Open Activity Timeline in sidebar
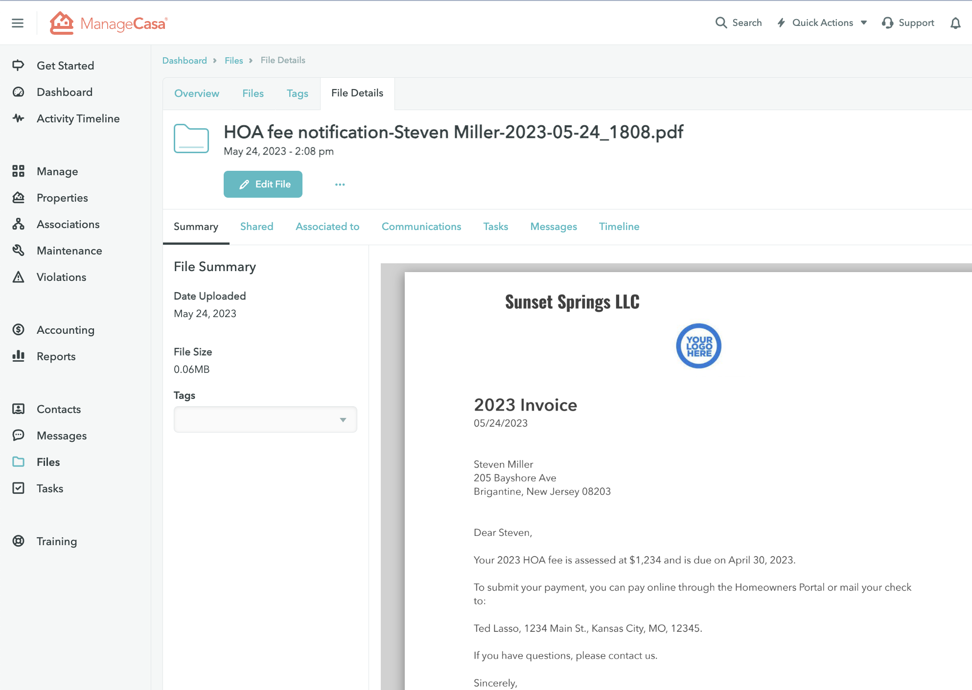This screenshot has height=690, width=972. point(78,118)
